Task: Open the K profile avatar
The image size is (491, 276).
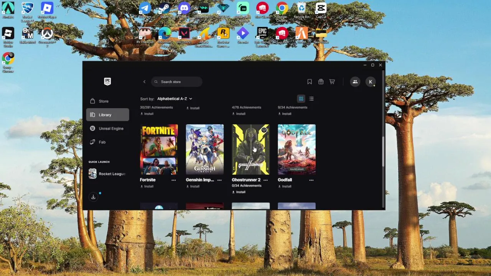Action: click(x=371, y=82)
